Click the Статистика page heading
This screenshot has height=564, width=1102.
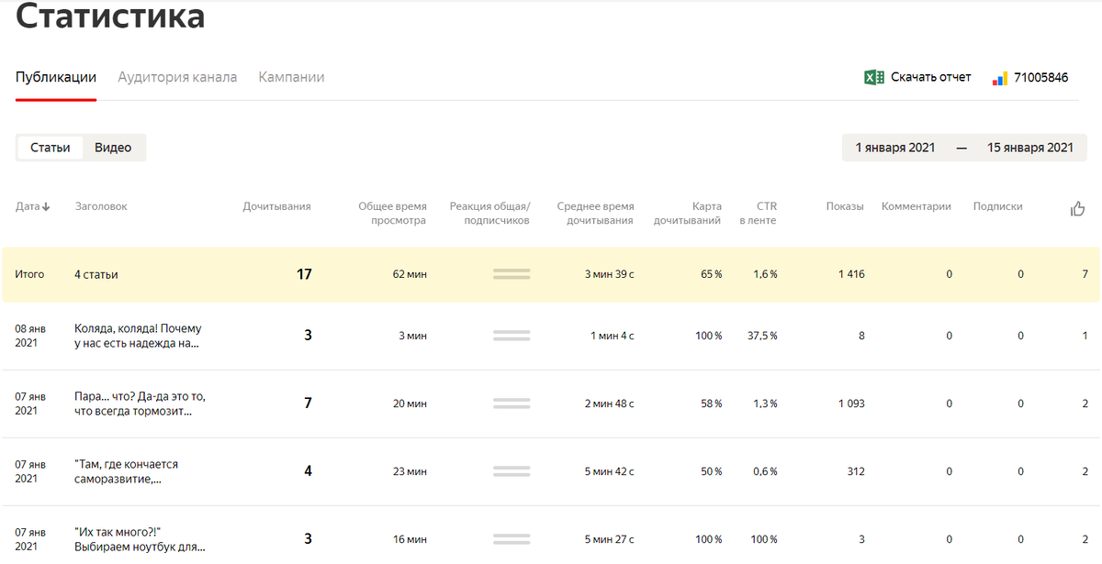pyautogui.click(x=110, y=17)
